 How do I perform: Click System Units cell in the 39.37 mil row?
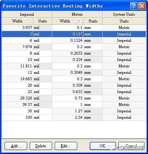click(x=124, y=104)
